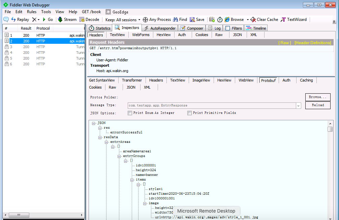Open the Timeline tab
The height and width of the screenshot is (220, 339).
point(256,28)
